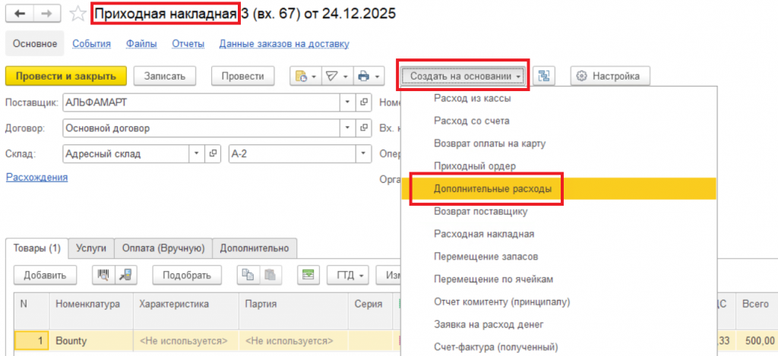
Task: Click the barcode search icon
Action: [x=103, y=276]
